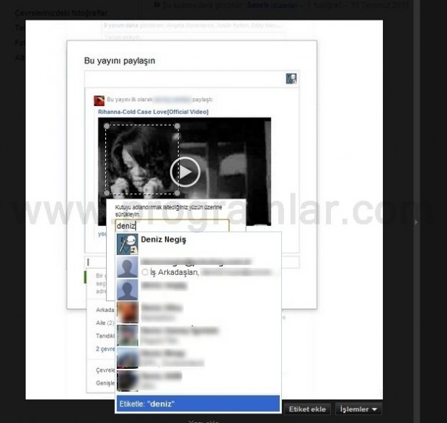Select the İş Arkadaşları circle radio button
447x423 pixels.
145,272
